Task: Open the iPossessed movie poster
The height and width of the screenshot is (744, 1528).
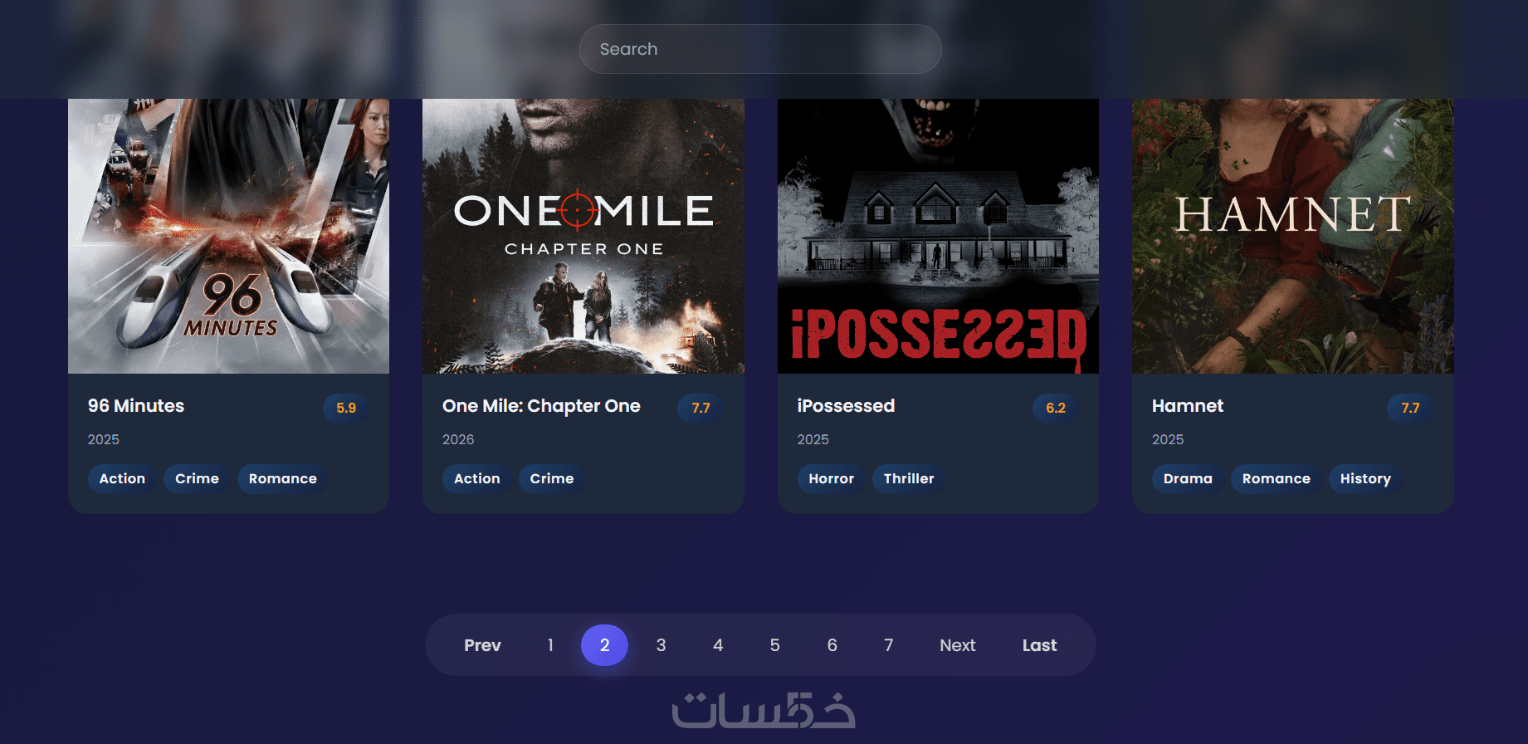Action: tap(938, 236)
